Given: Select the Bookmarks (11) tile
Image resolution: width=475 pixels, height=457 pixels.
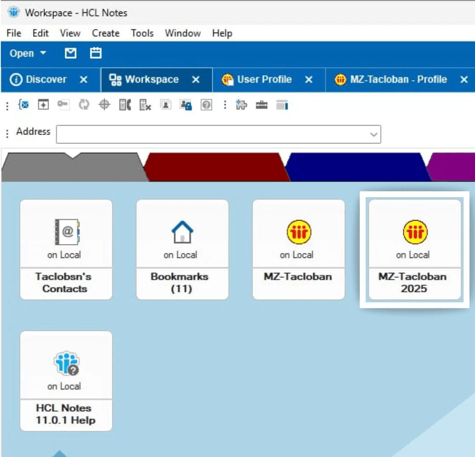Looking at the screenshot, I should tap(182, 250).
